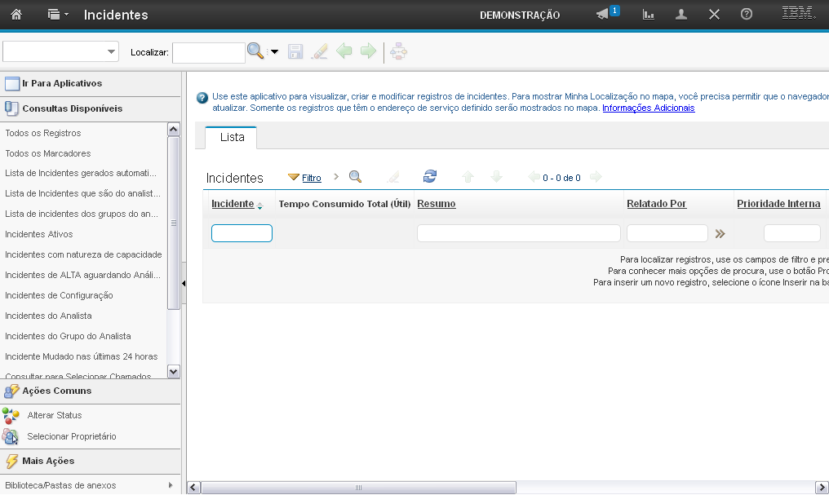Open the user profile icon
Screen dimensions: 829x495
point(681,15)
